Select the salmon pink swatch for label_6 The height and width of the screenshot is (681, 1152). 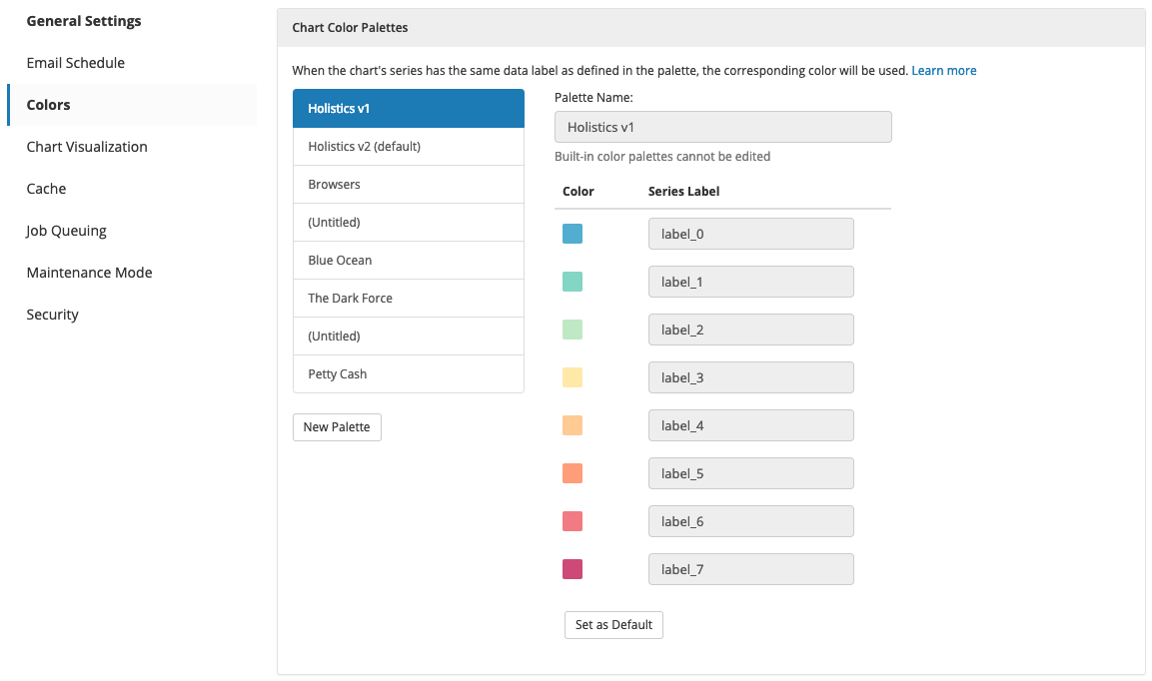[x=573, y=521]
